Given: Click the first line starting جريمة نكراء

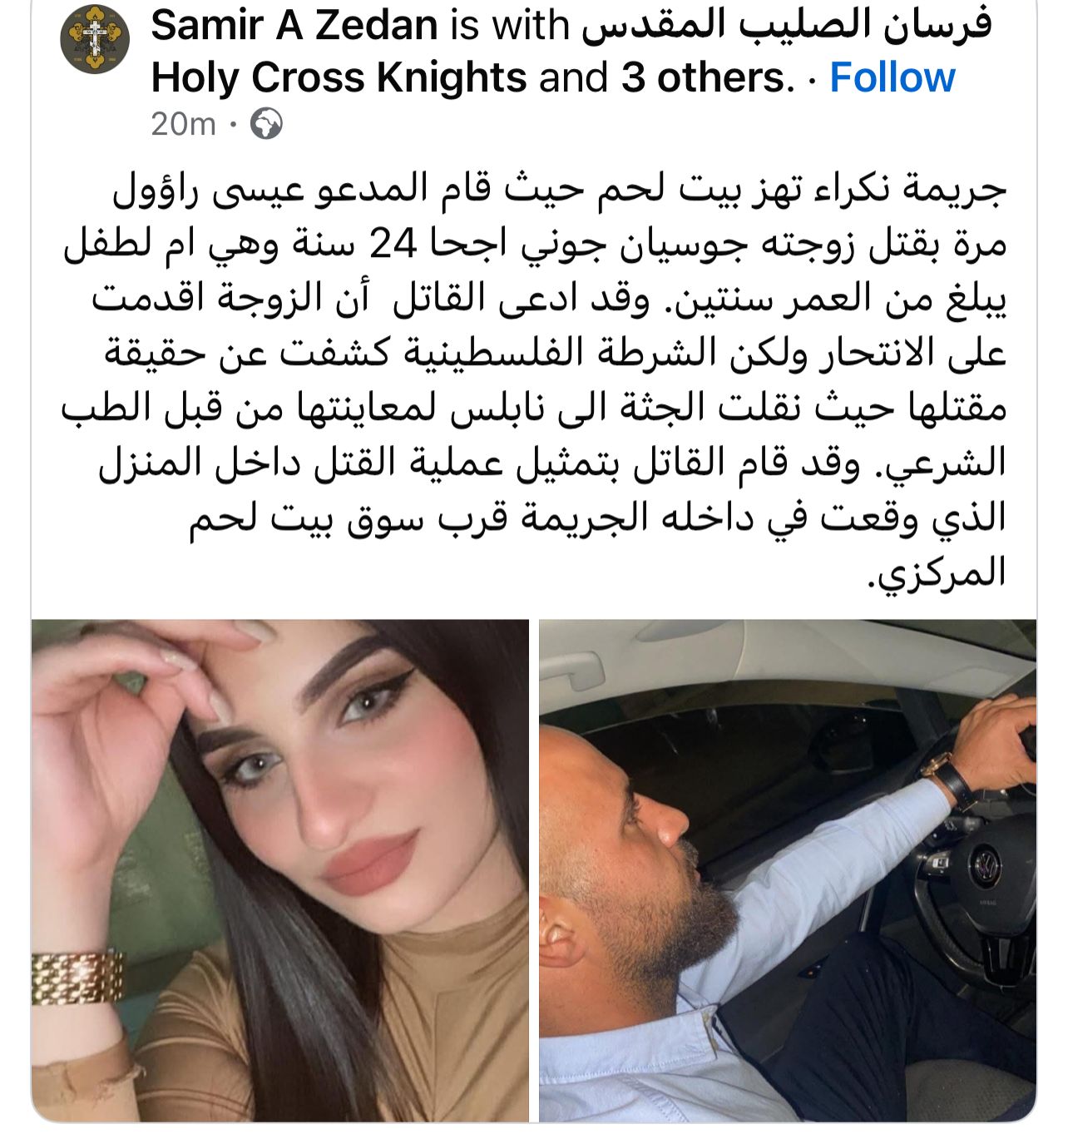Looking at the screenshot, I should point(560,191).
